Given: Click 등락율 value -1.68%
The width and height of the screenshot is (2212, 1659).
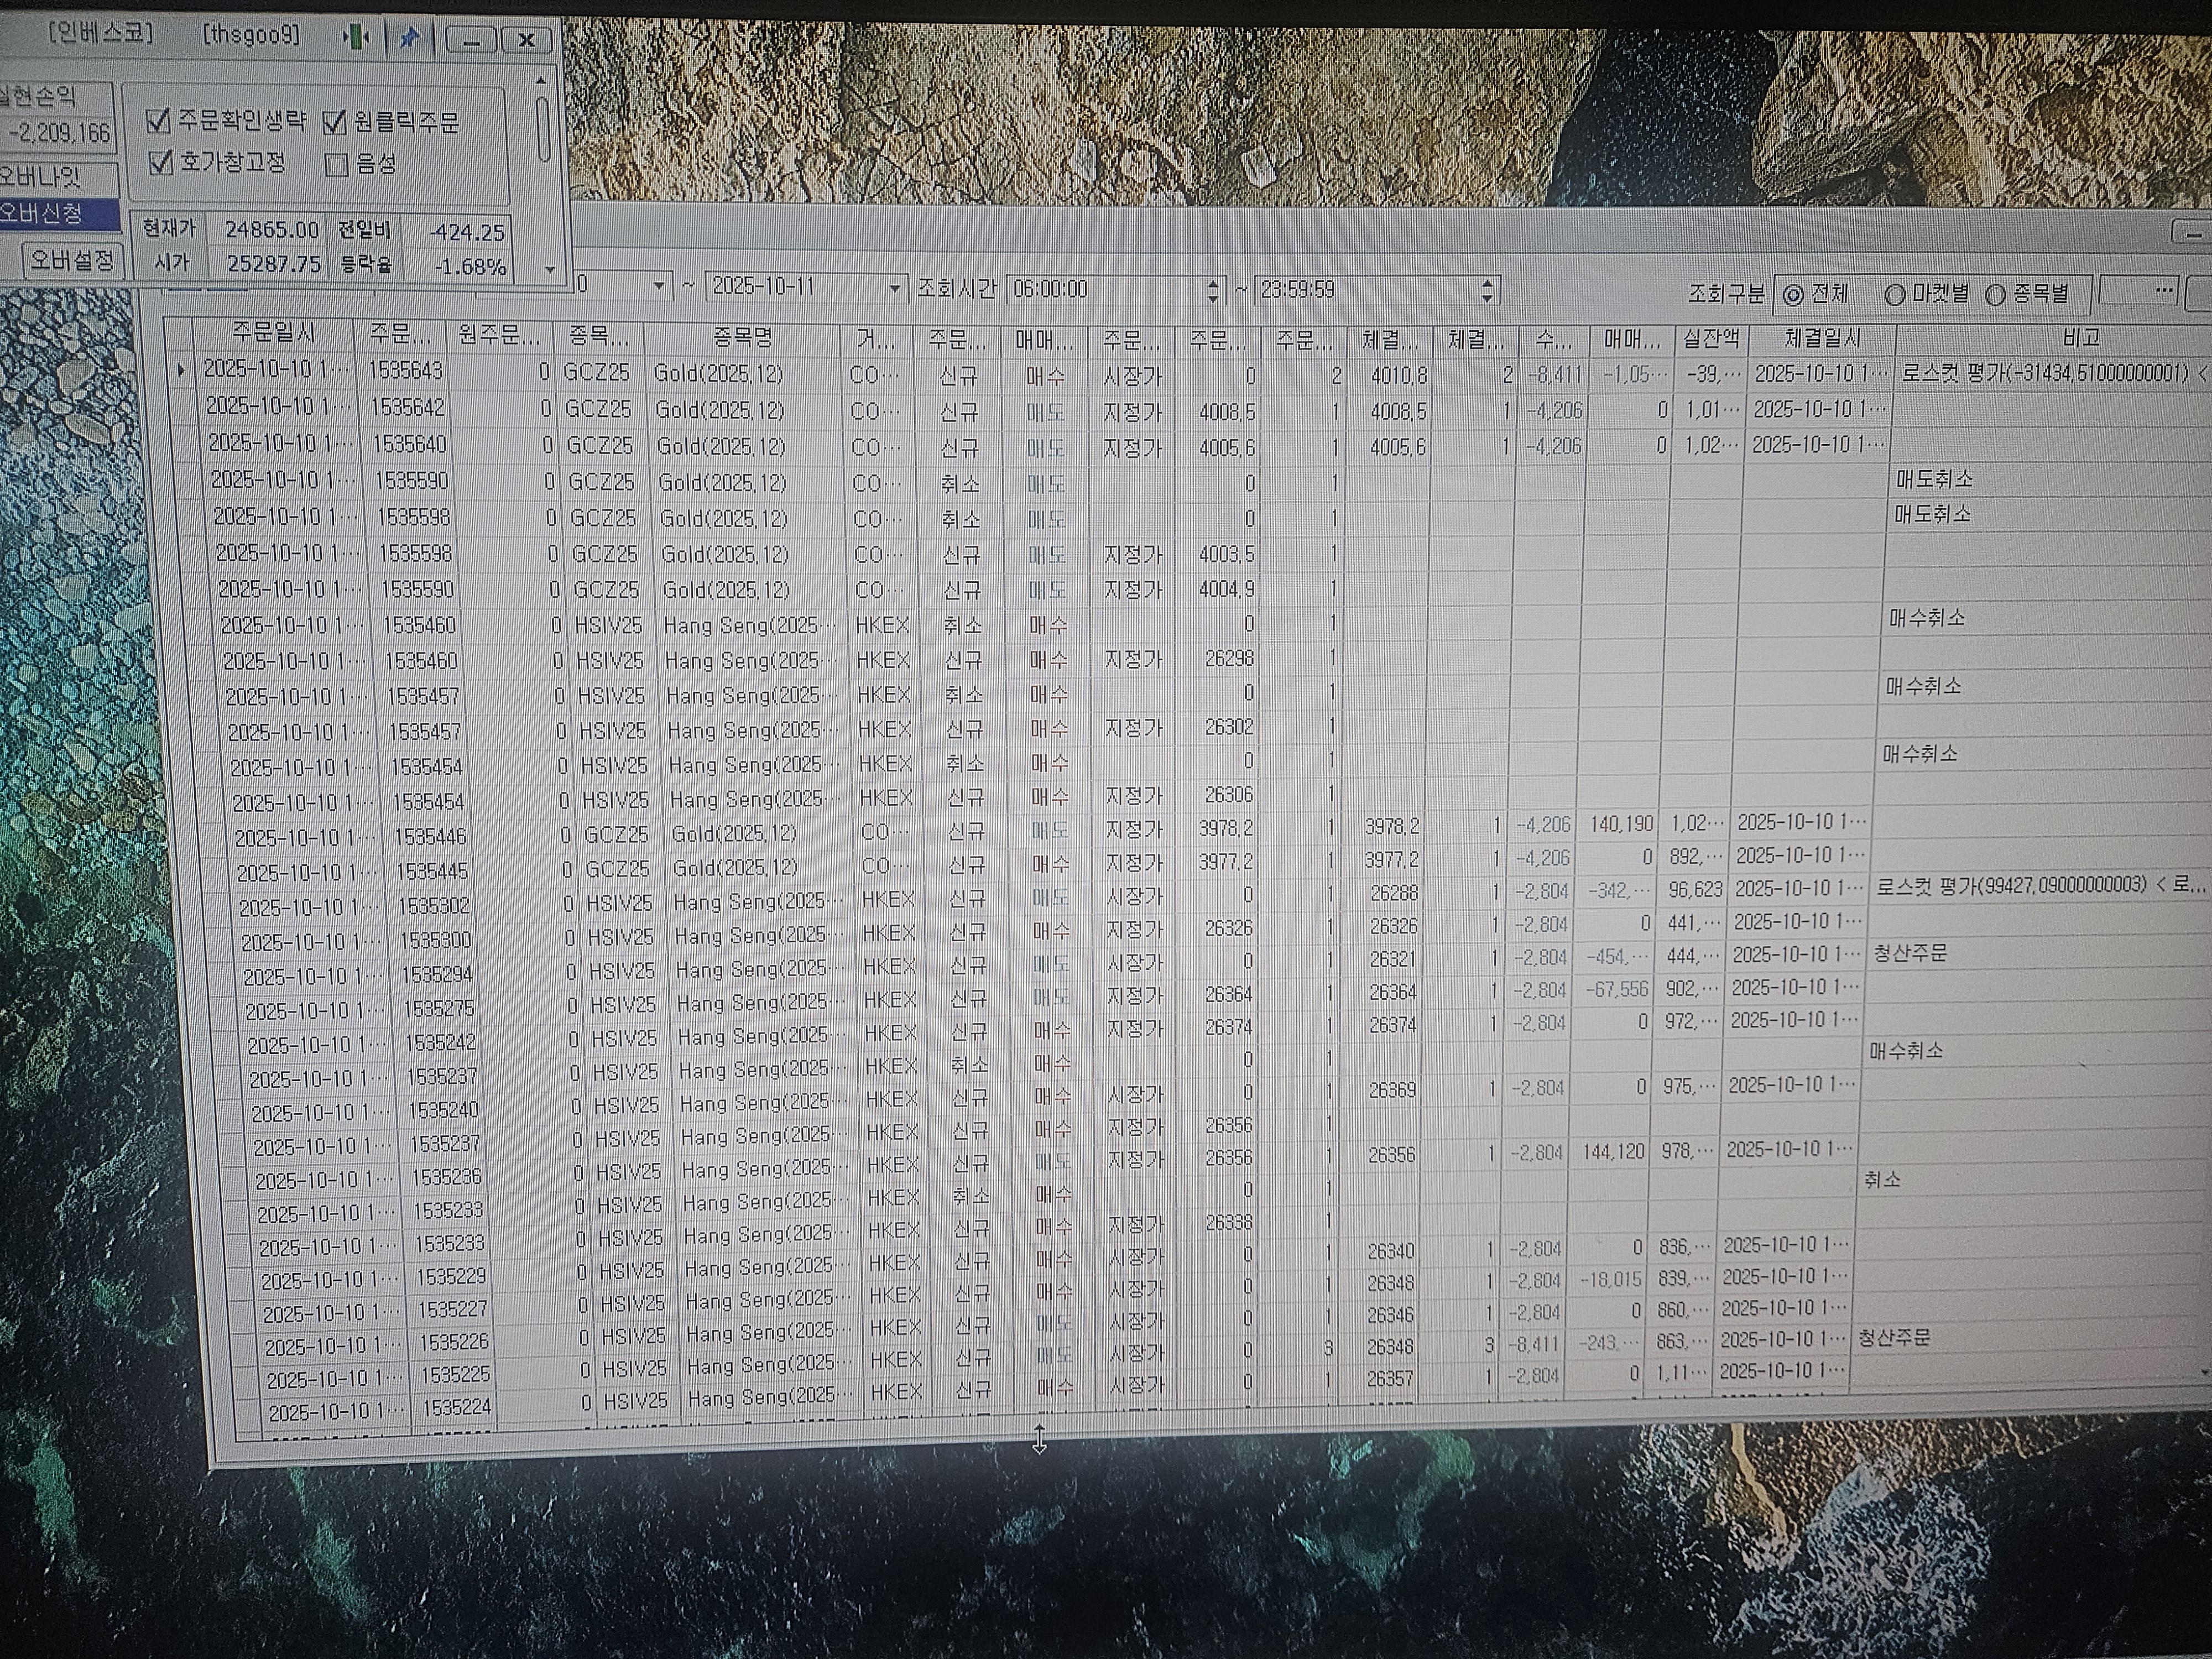Looking at the screenshot, I should click(x=469, y=267).
